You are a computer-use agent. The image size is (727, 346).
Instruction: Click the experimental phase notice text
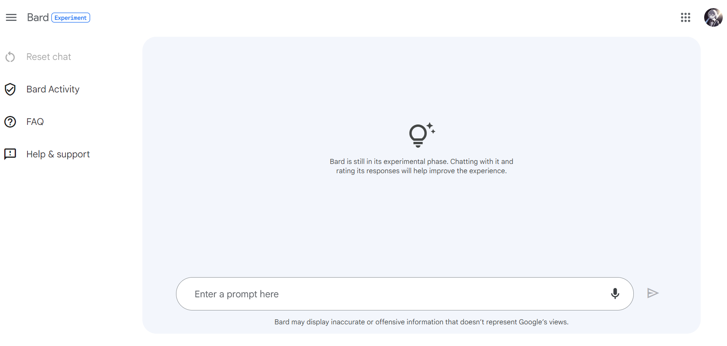[421, 166]
